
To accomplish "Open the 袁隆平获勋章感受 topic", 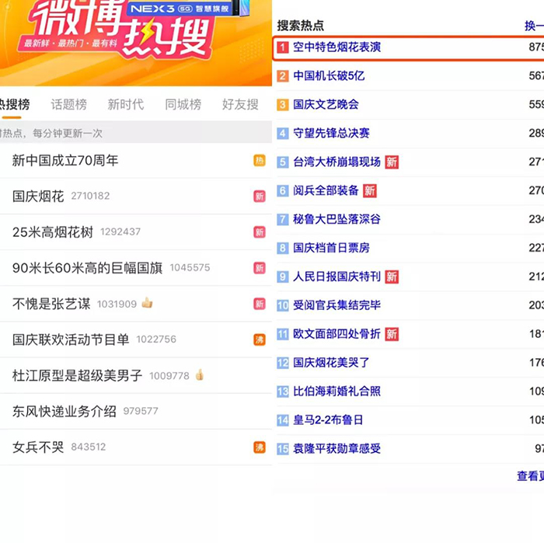I will (337, 448).
